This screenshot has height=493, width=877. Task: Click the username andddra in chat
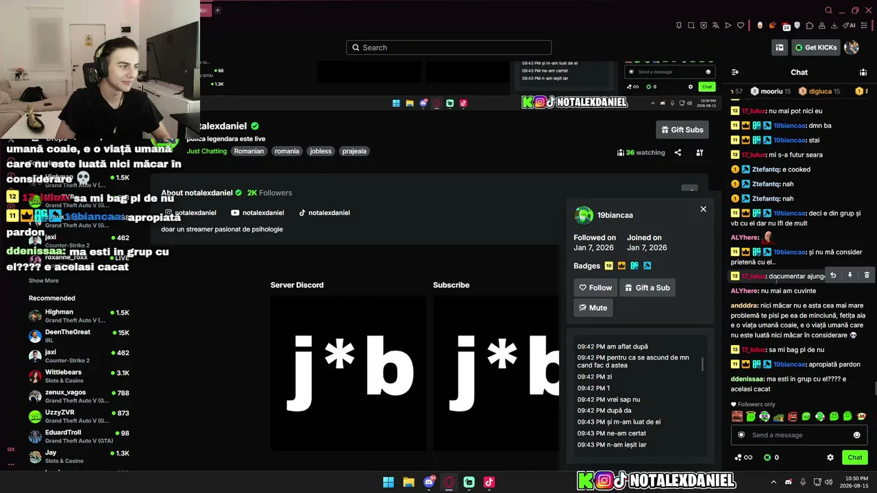click(x=744, y=305)
